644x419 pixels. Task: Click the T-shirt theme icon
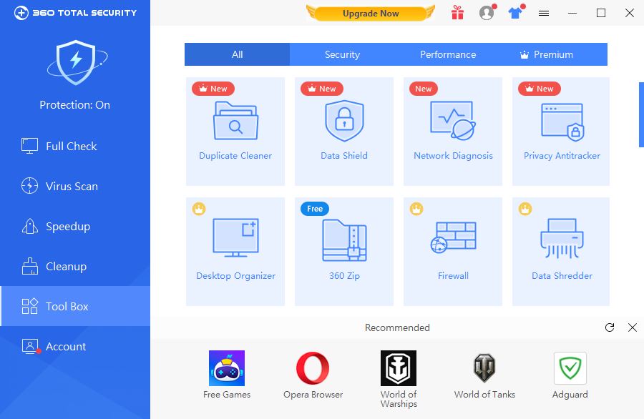[515, 13]
